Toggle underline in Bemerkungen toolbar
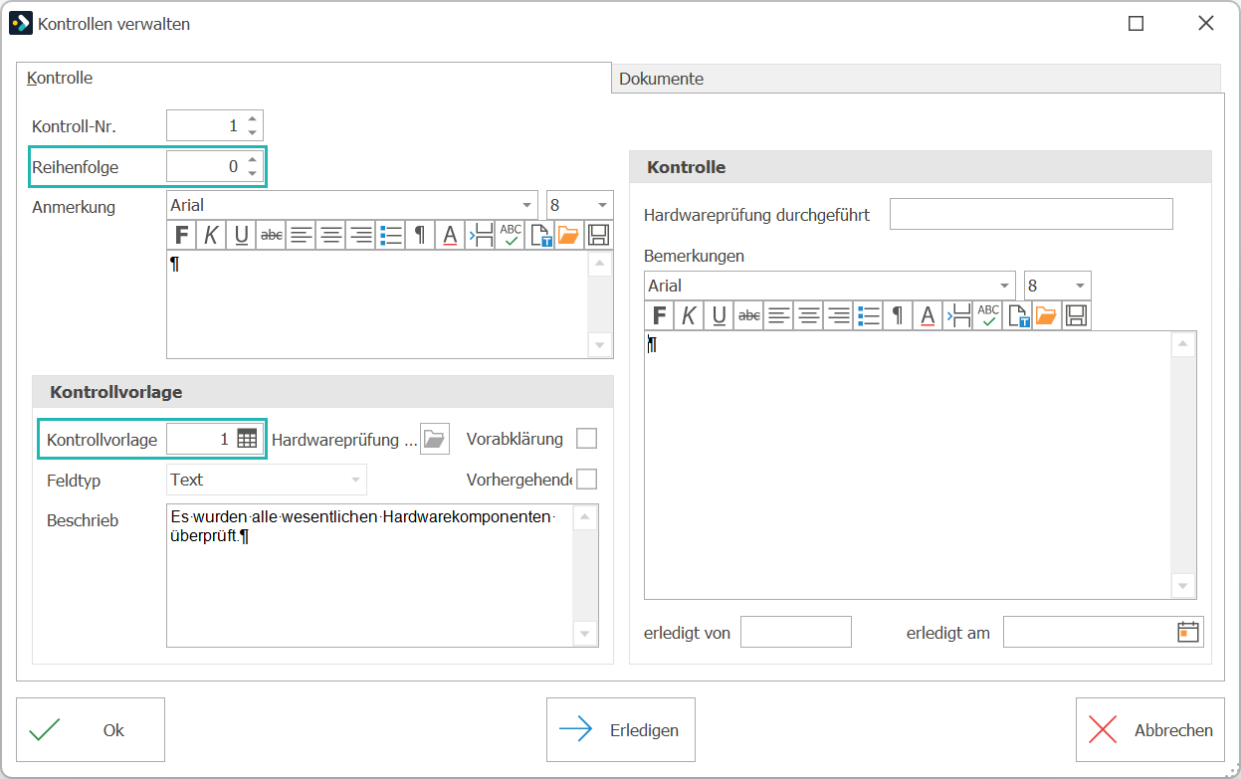Viewport: 1241px width, 779px height. 719,315
